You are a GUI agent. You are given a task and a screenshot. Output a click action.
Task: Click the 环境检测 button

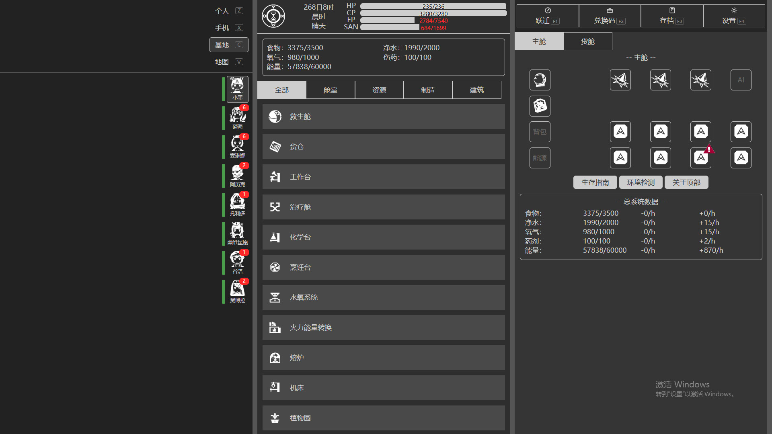(641, 182)
